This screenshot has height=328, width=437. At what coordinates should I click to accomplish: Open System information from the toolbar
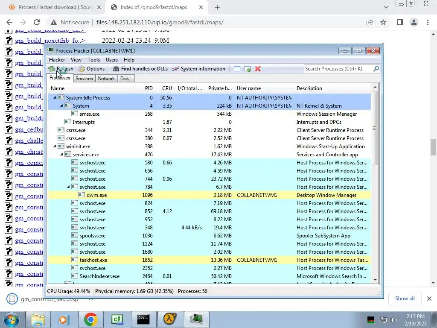click(199, 69)
